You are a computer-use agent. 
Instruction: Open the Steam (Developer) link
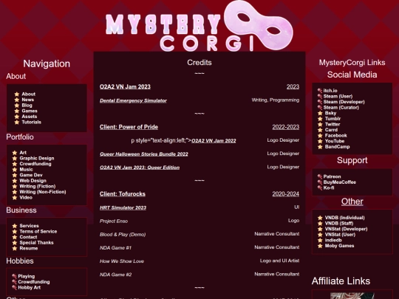point(344,102)
